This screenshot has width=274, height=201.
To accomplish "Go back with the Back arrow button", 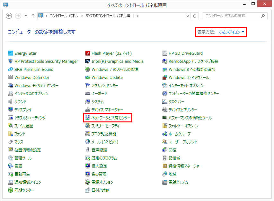I will [9, 16].
